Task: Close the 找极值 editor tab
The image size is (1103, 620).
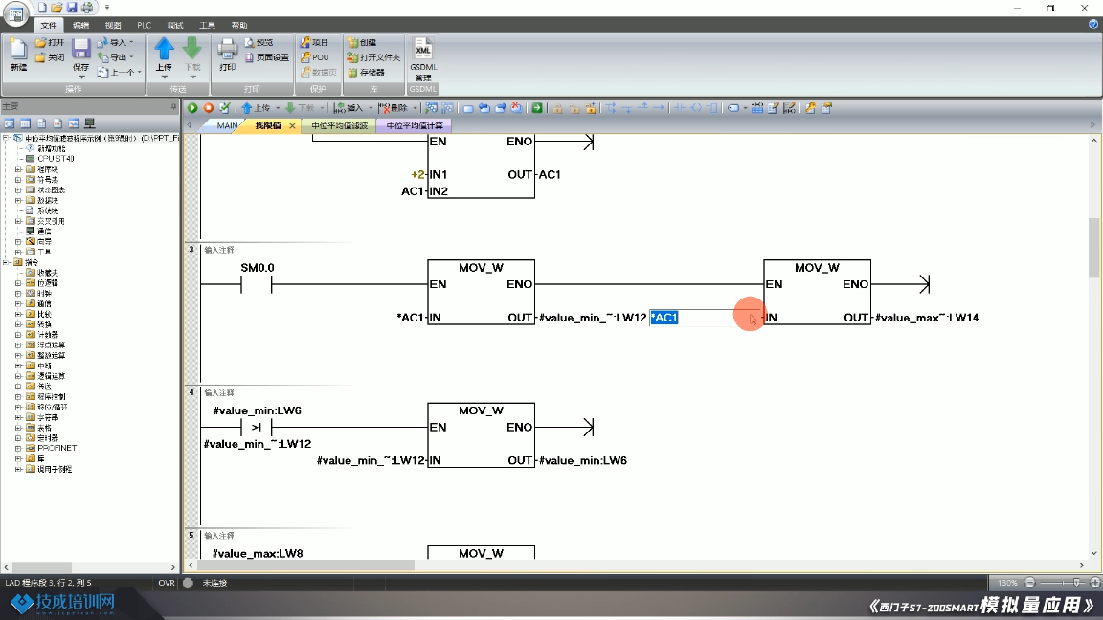Action: pos(292,126)
